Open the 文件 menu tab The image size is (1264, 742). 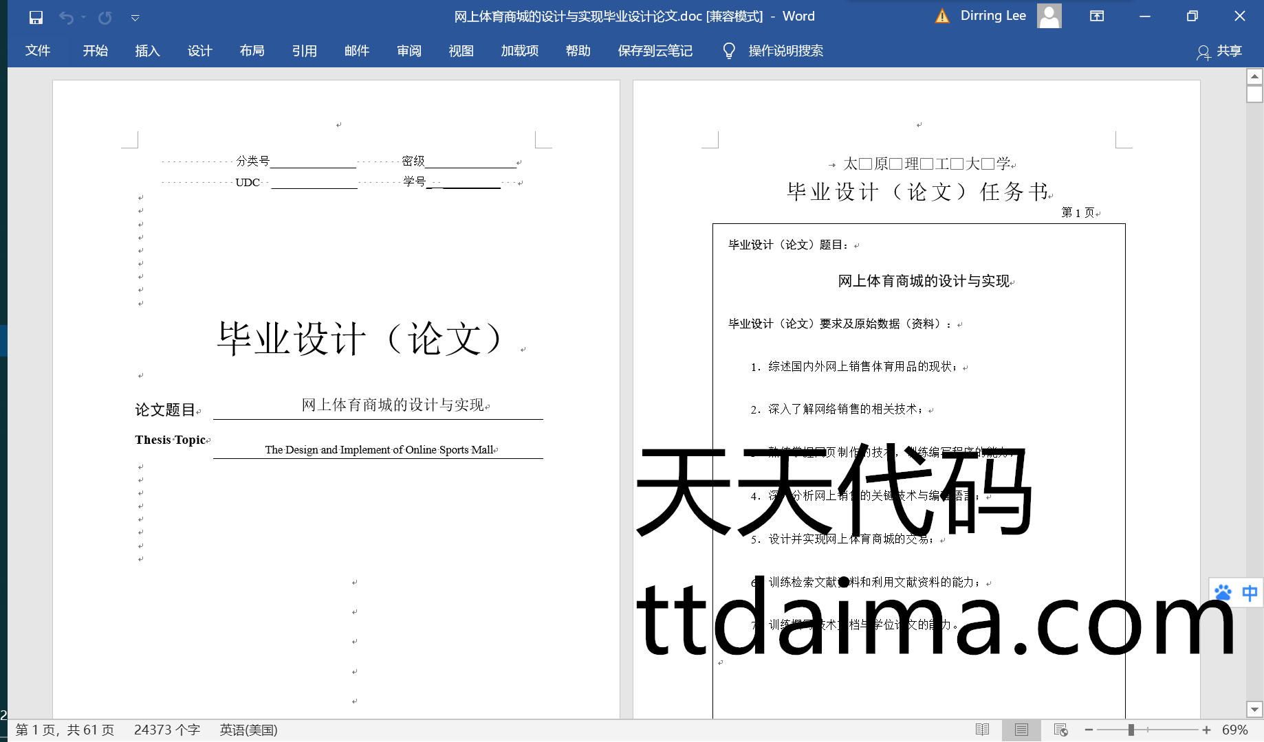pos(38,51)
